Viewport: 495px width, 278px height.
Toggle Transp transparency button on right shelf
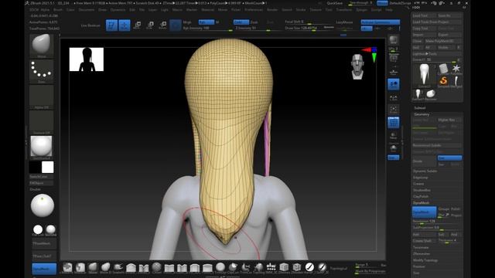[394, 136]
